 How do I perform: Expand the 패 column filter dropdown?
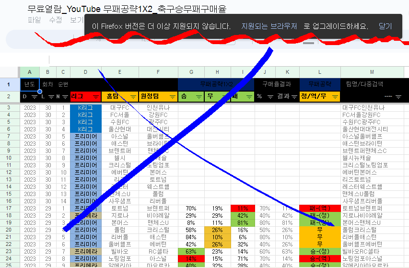249,97
